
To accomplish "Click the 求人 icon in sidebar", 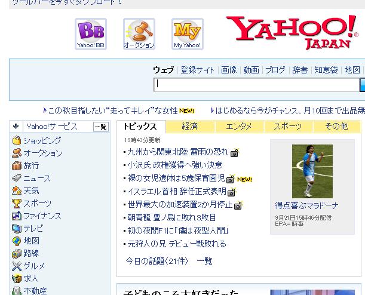I will 17,278.
